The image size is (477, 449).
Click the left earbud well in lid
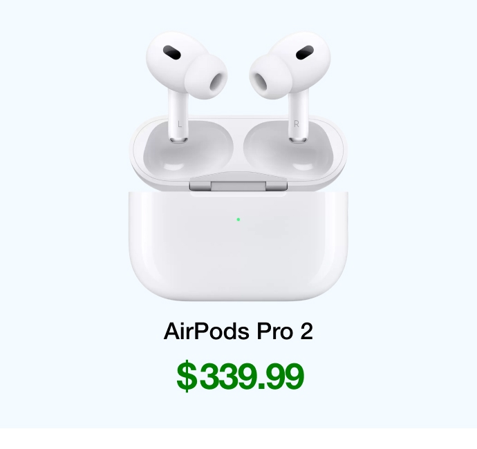(189, 149)
